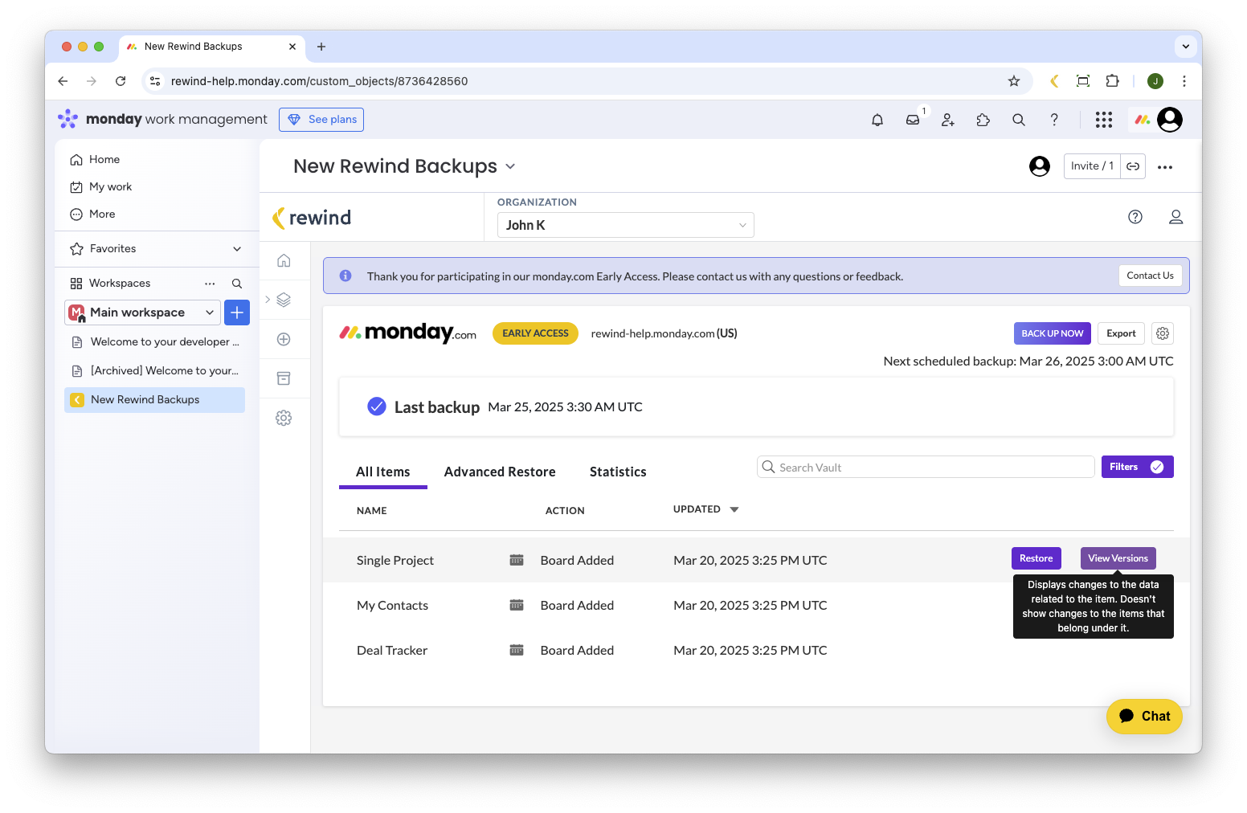Sort by the UPDATED column arrow
This screenshot has width=1247, height=813.
734,509
